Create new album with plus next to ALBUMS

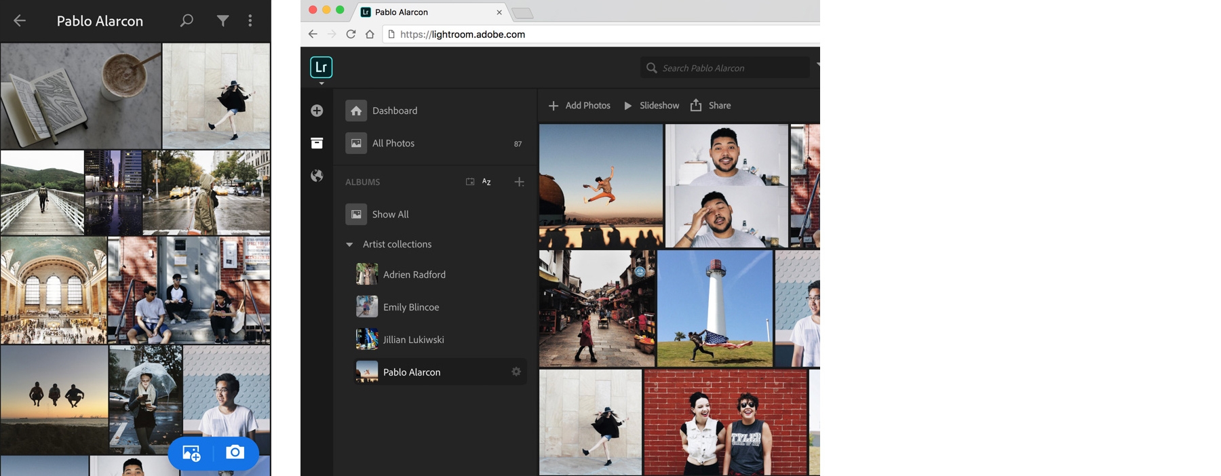tap(519, 182)
